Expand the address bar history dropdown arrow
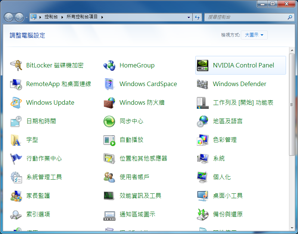The width and height of the screenshot is (298, 234). pos(189,17)
